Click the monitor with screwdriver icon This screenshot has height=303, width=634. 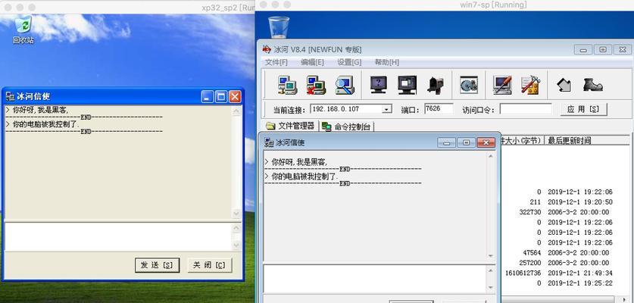pos(502,85)
